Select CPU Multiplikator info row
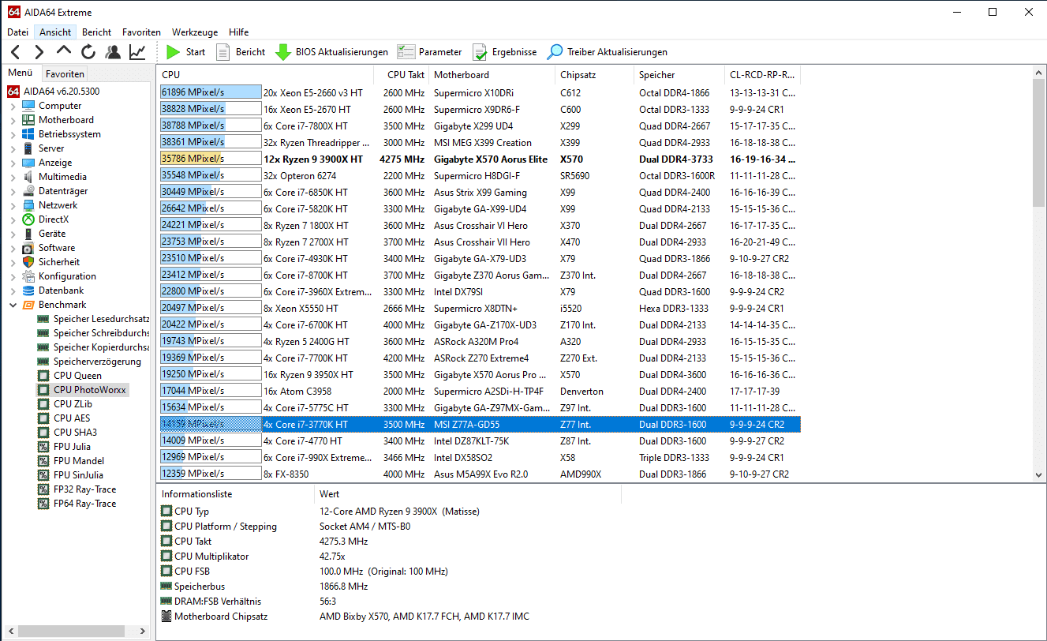Viewport: 1047px width, 641px height. (391, 557)
